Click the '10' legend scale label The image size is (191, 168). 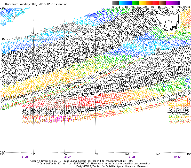(126, 7)
